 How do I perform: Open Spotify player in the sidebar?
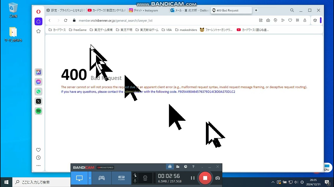[x=38, y=111]
